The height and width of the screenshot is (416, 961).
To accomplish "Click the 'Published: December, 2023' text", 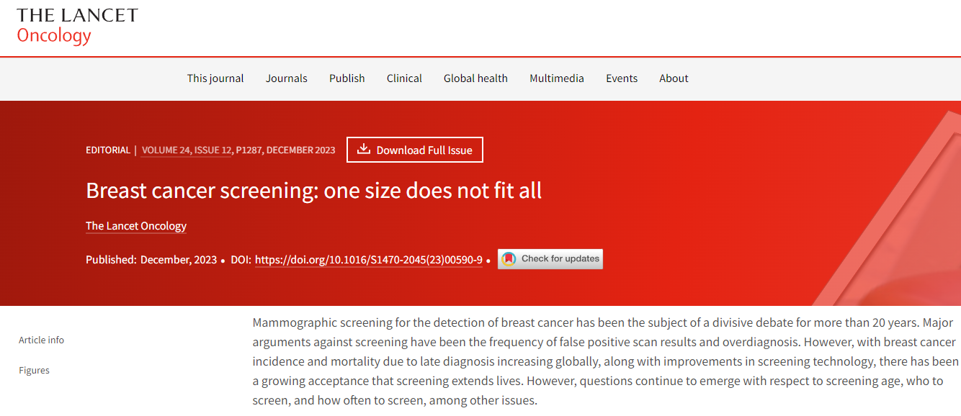I will [x=151, y=260].
